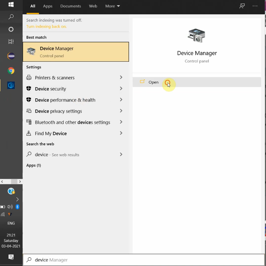
Task: Open the three-dots options menu
Action: [x=255, y=6]
